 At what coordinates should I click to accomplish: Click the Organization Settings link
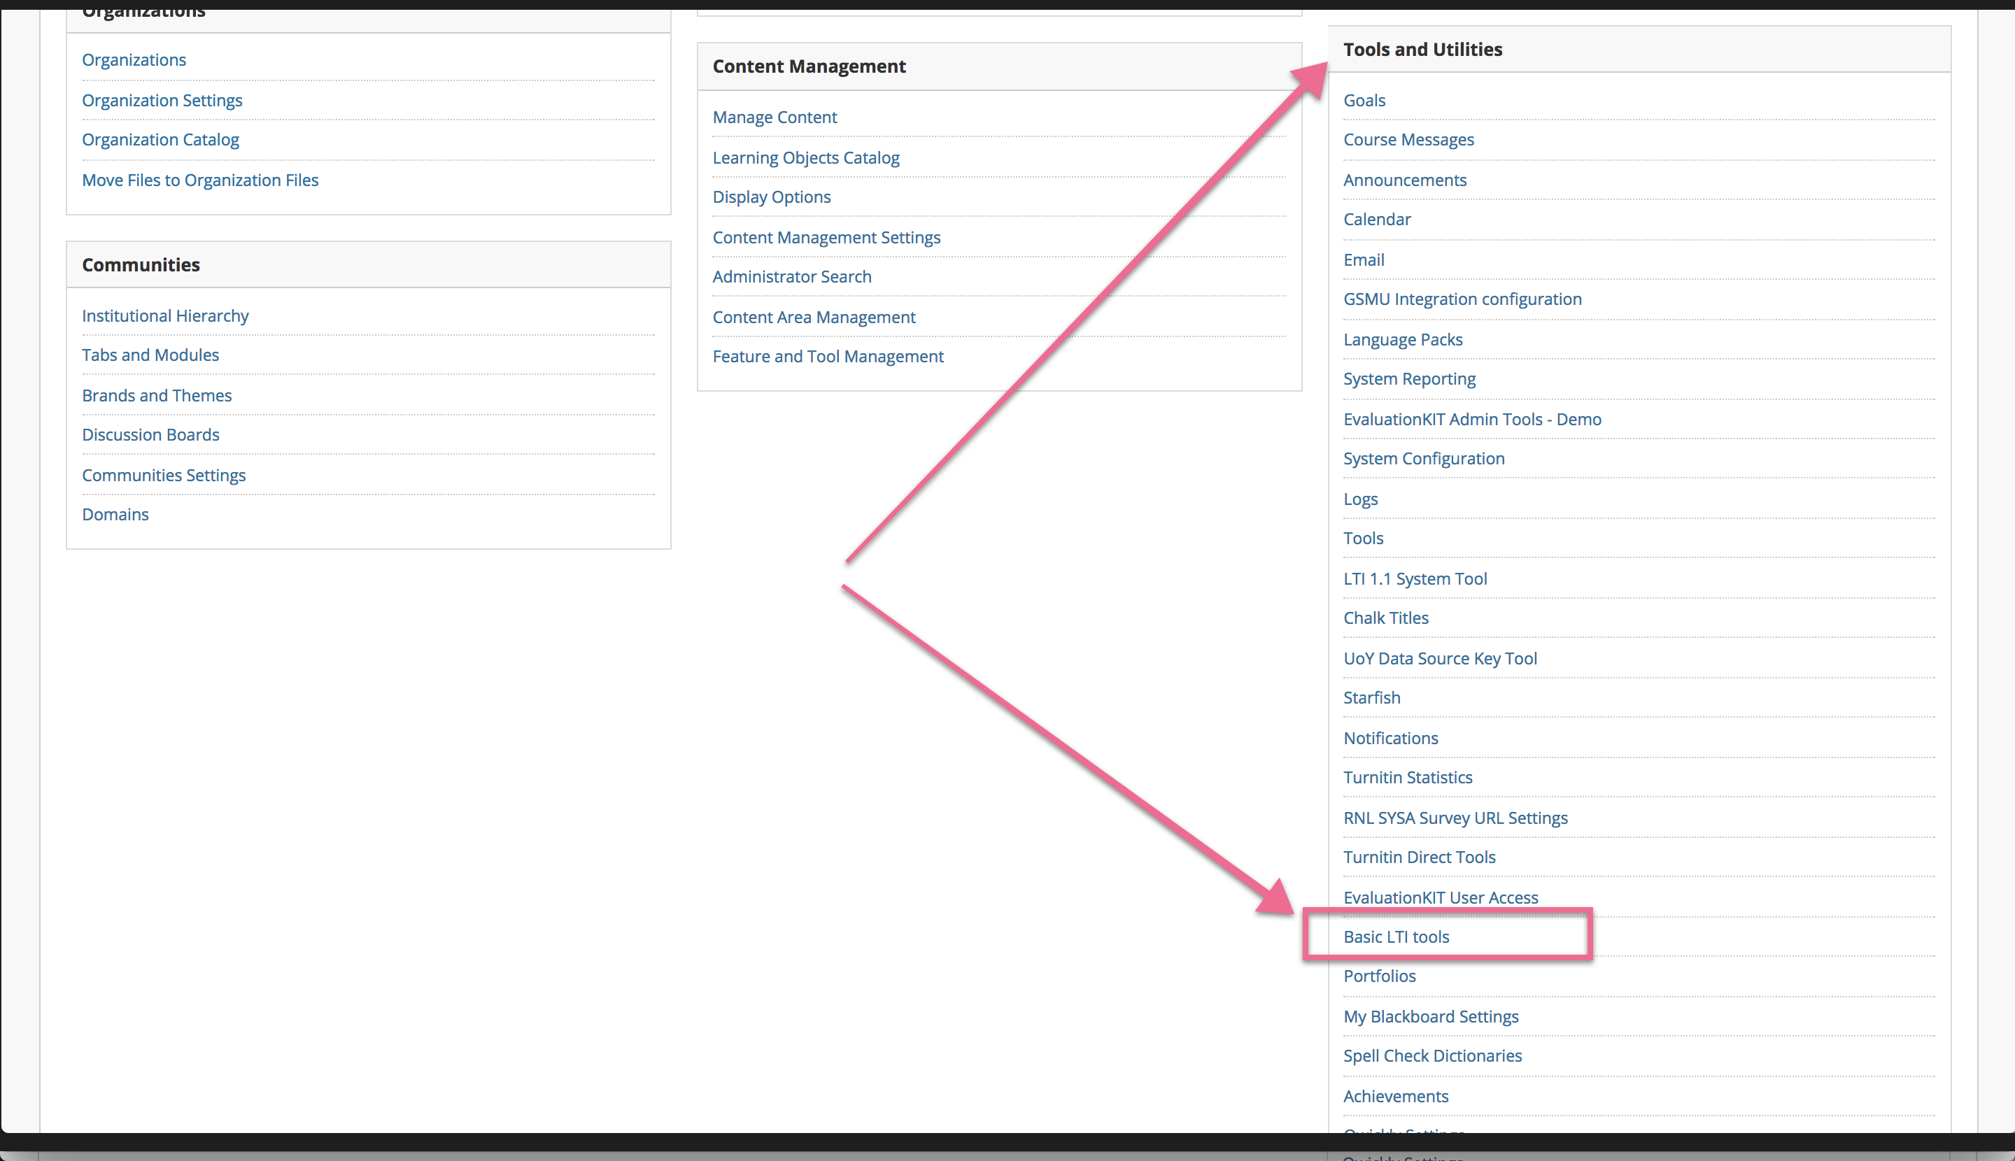point(162,101)
